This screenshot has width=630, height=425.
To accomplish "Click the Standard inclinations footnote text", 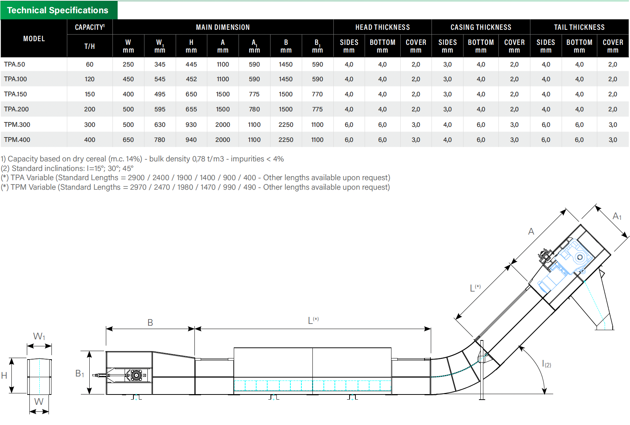I will pos(67,168).
